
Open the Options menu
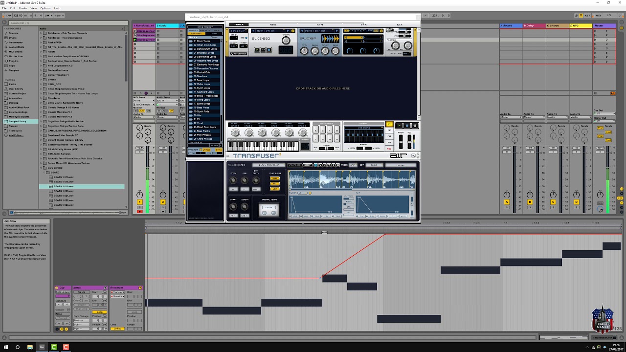point(45,8)
